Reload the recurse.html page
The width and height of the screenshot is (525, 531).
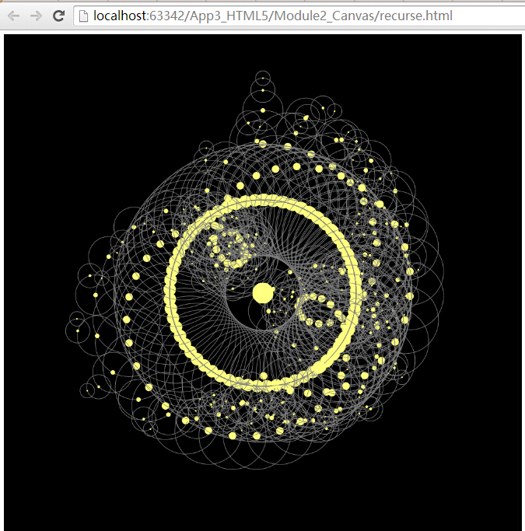click(x=58, y=16)
